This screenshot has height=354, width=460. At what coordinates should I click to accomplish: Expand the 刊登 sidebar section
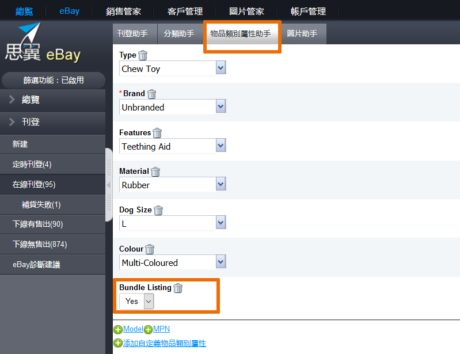tap(53, 122)
